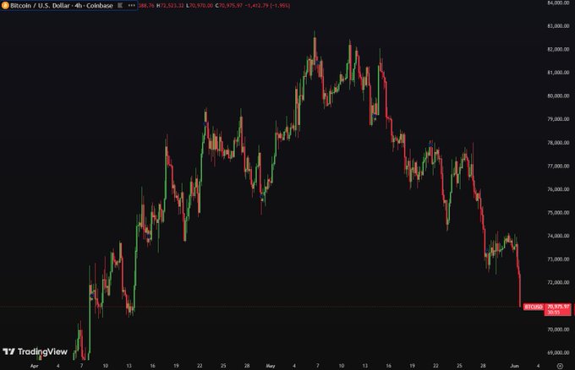
Task: Open the chart settings gear icon
Action: pyautogui.click(x=560, y=366)
